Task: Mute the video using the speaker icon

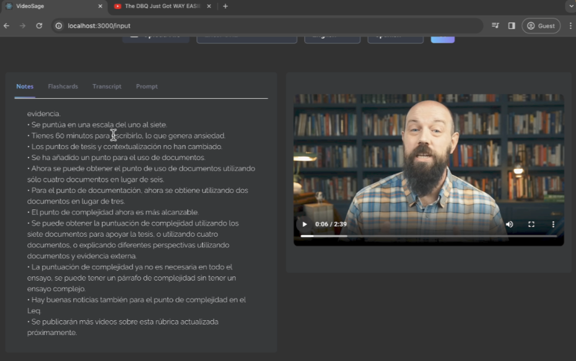Action: (510, 224)
